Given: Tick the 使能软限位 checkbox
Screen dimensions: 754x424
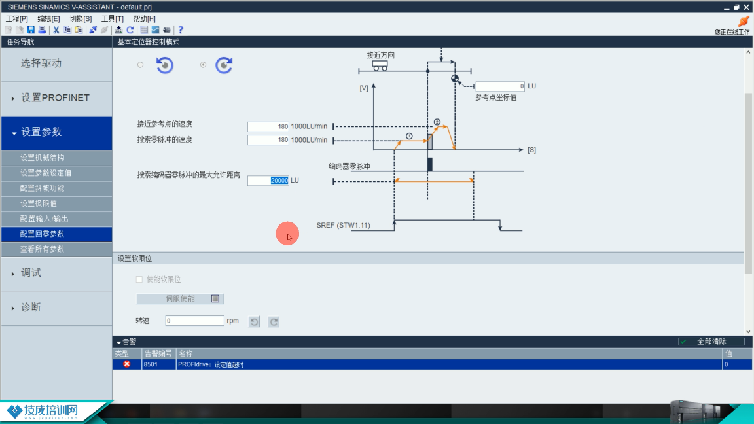Looking at the screenshot, I should 139,279.
